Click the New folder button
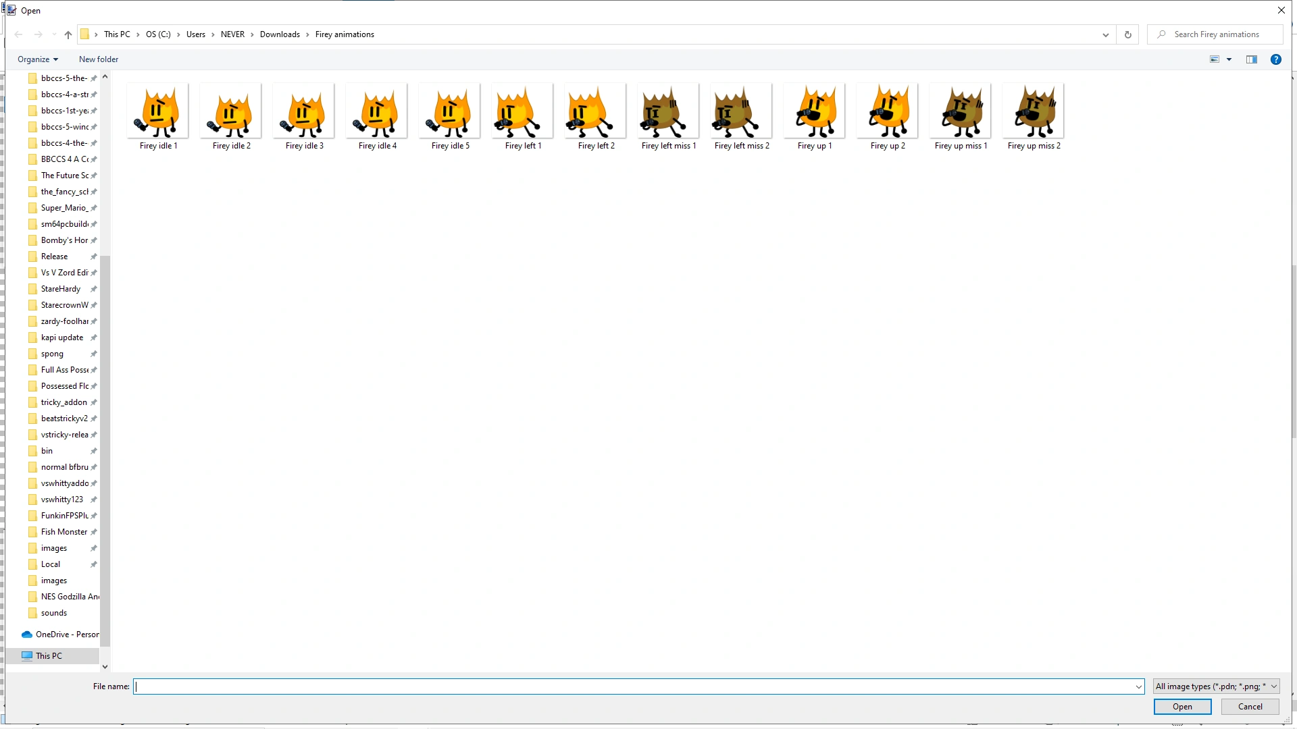Image resolution: width=1297 pixels, height=729 pixels. click(98, 59)
